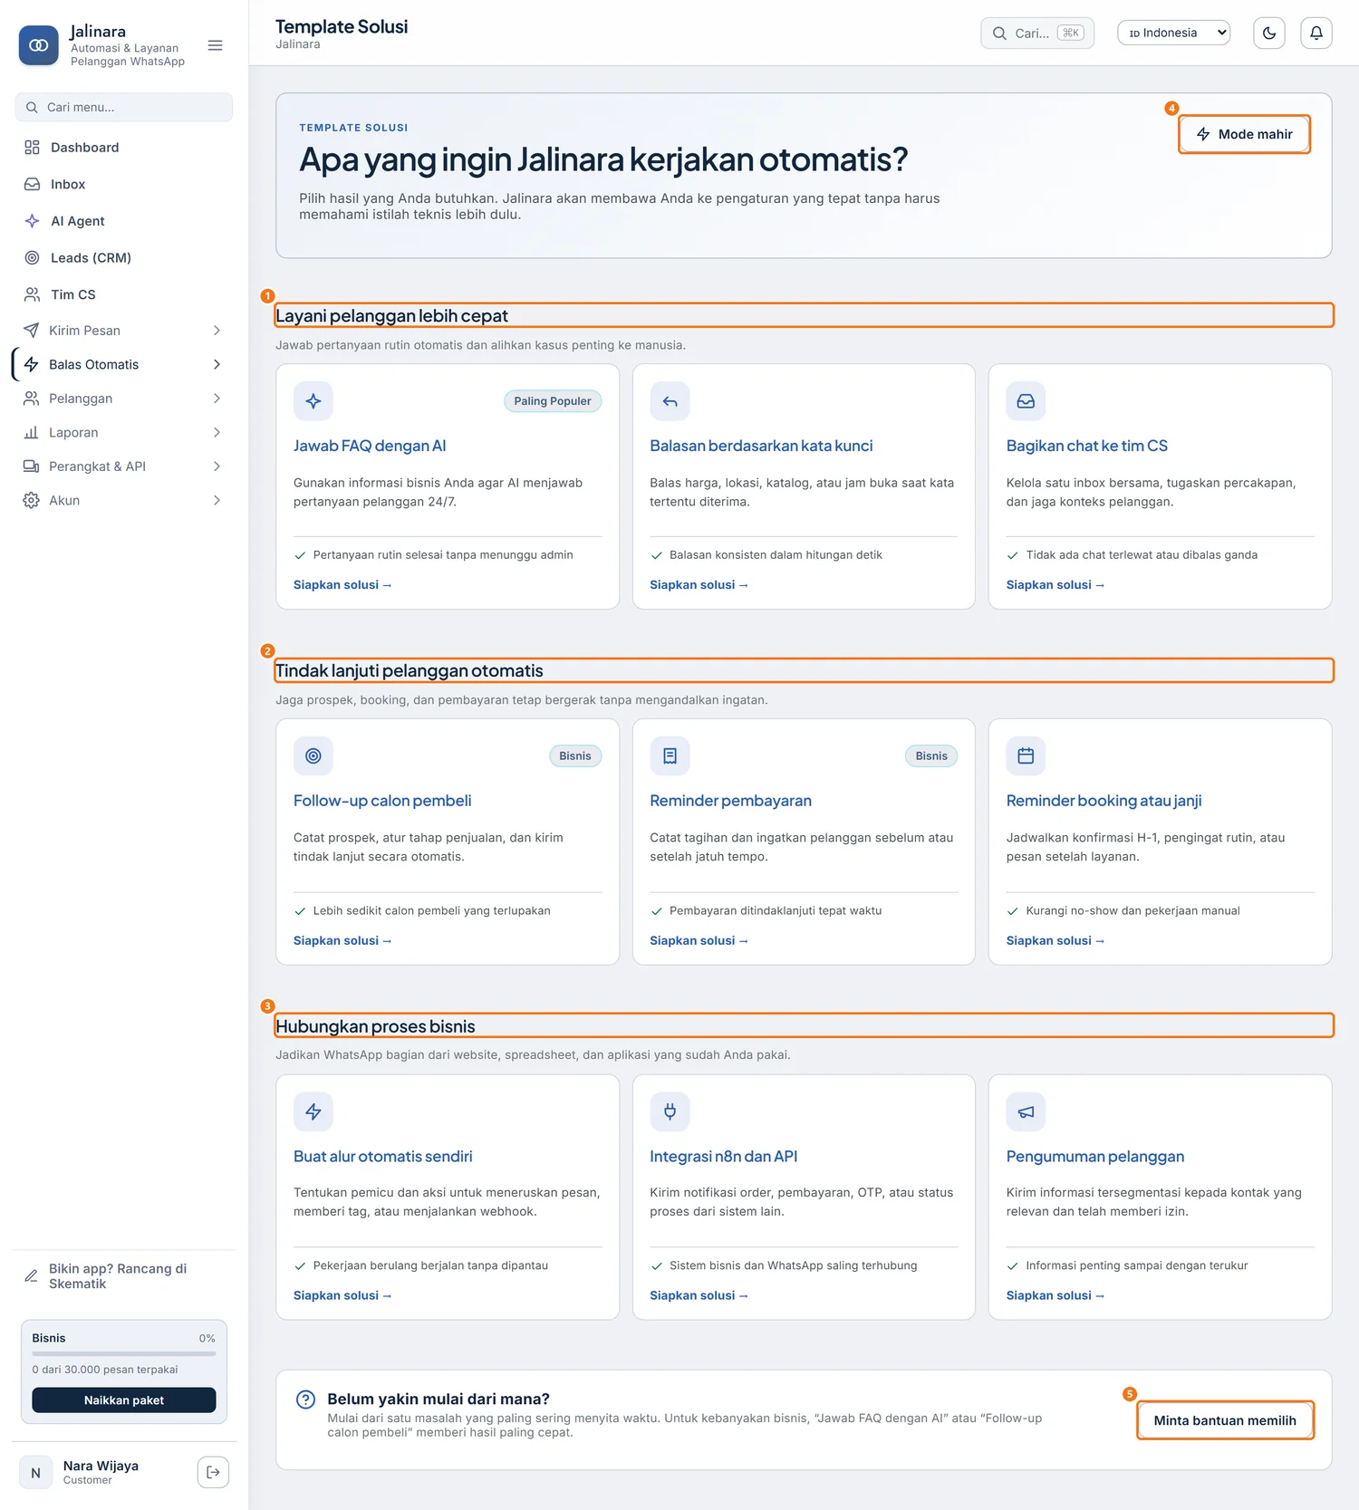
Task: Click the Jalinara logo icon
Action: [x=39, y=45]
